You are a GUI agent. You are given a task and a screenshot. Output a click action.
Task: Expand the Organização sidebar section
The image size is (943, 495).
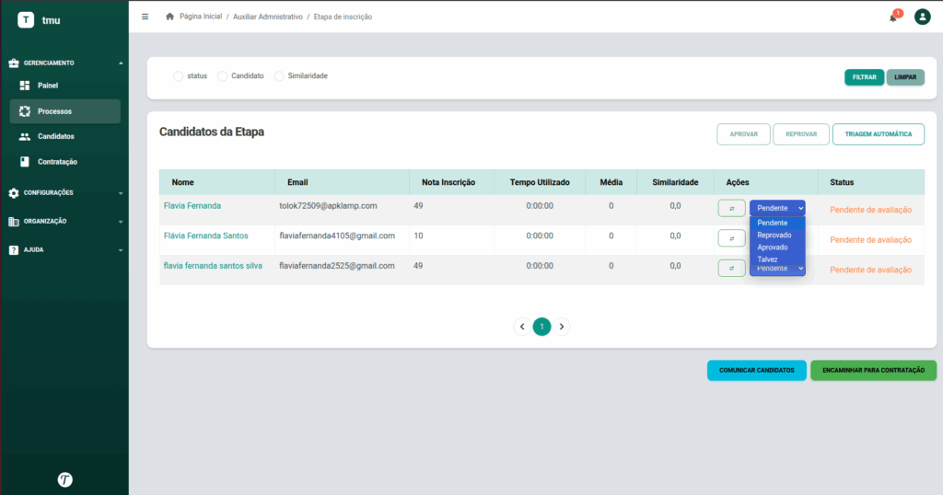[x=64, y=222]
